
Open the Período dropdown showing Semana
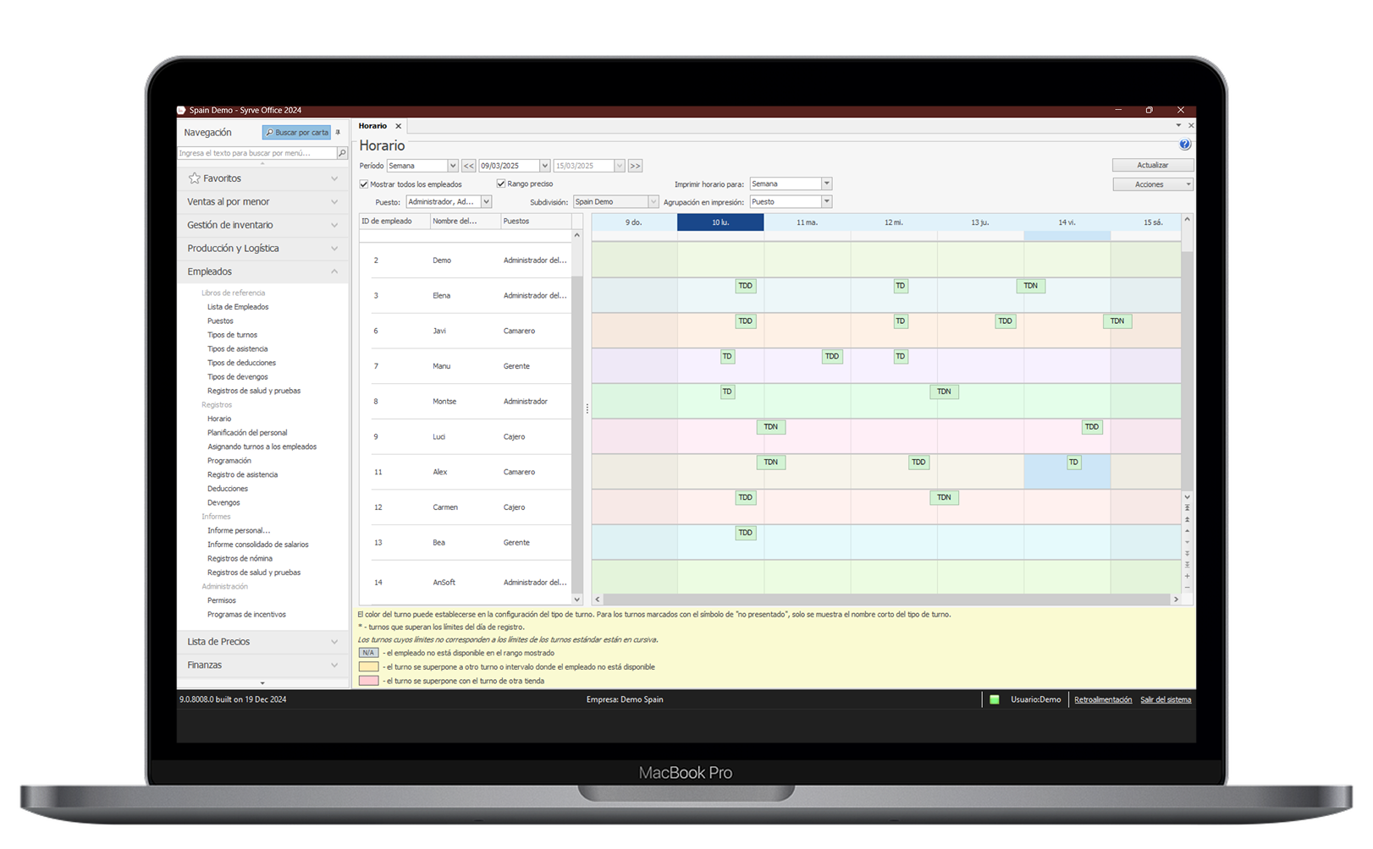(453, 166)
